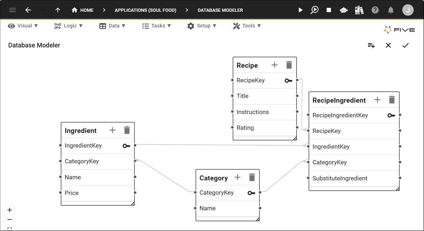Image resolution: width=424 pixels, height=231 pixels.
Task: Open the chat bot icon
Action: click(344, 10)
